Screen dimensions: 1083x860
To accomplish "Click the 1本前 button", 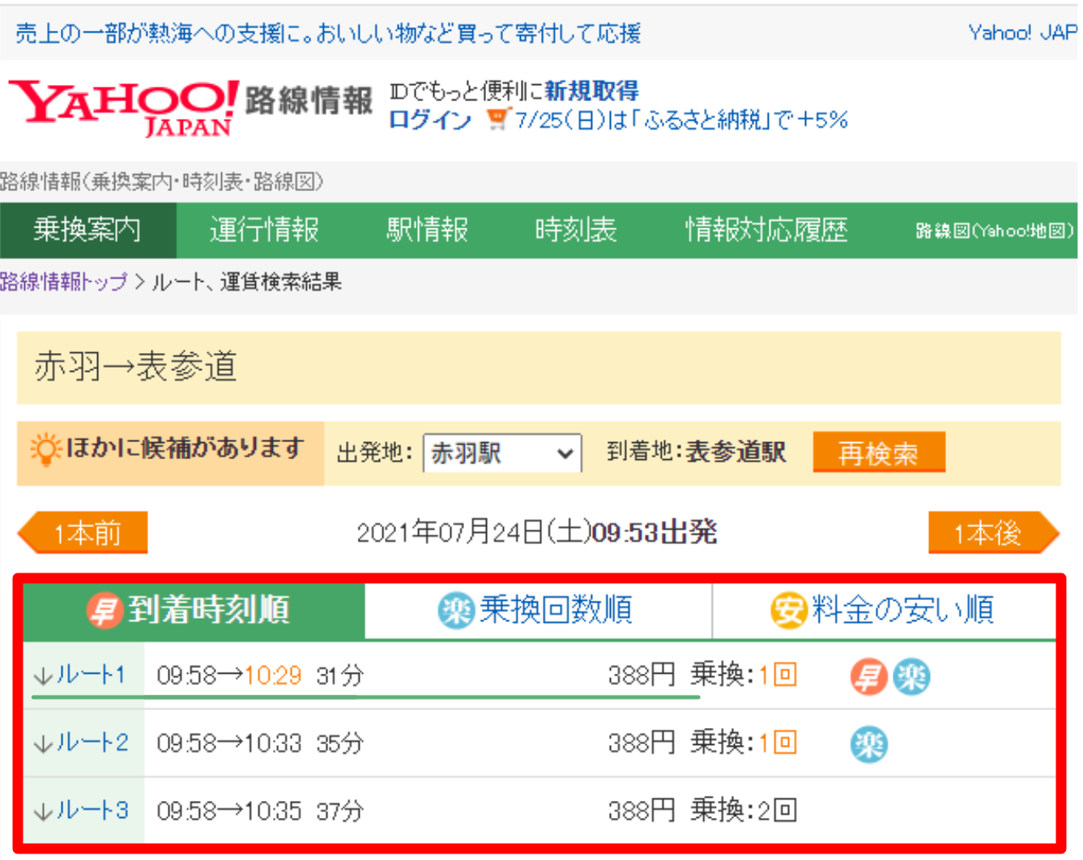I will click(x=83, y=533).
